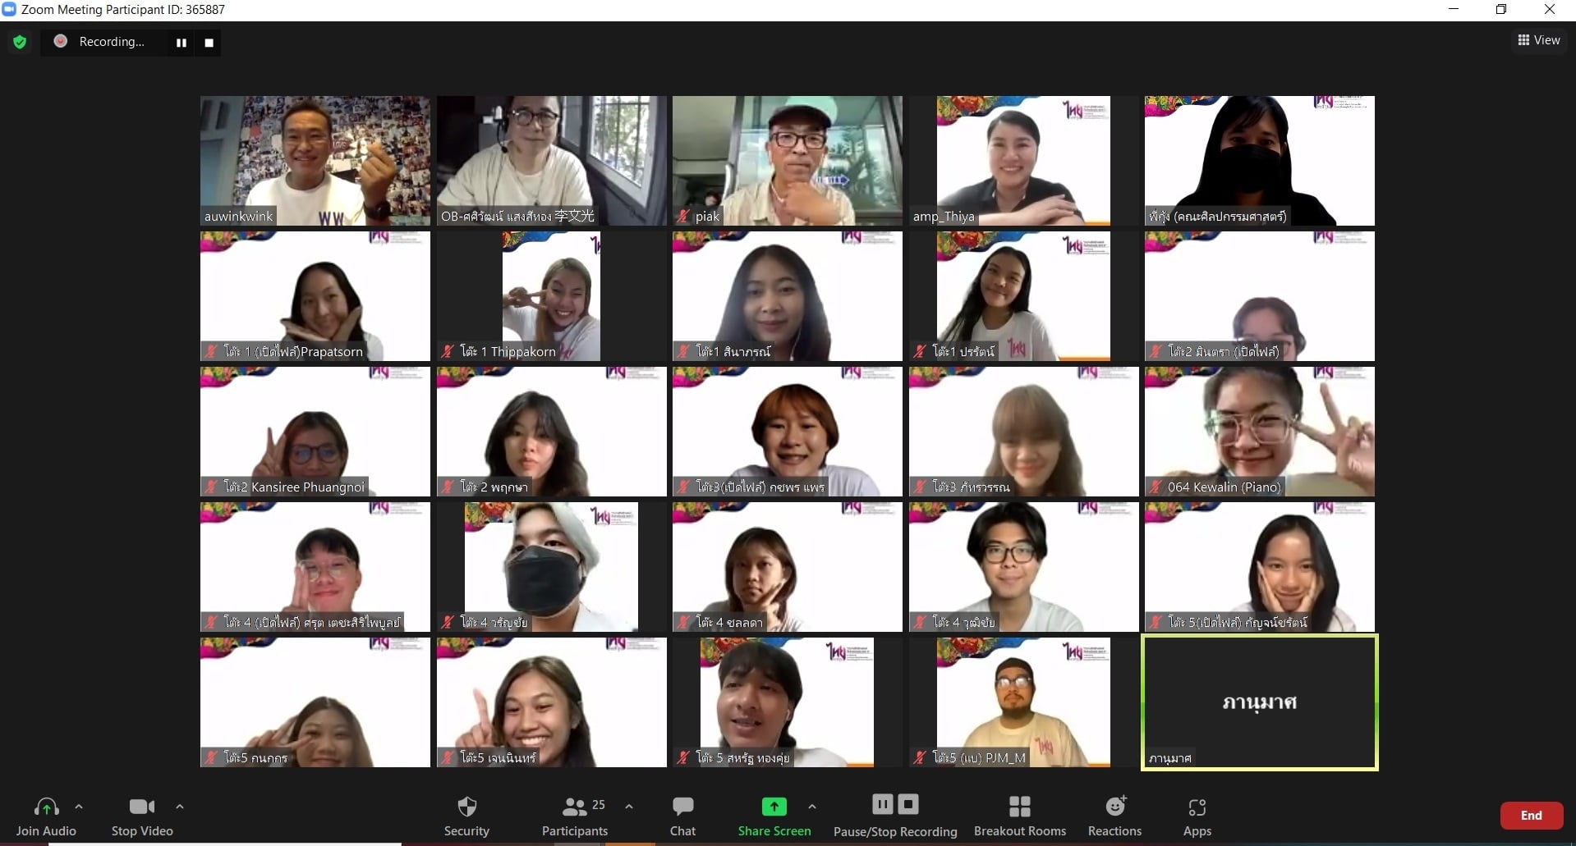This screenshot has height=846, width=1576.
Task: Expand arrow next to Participants
Action: (629, 807)
